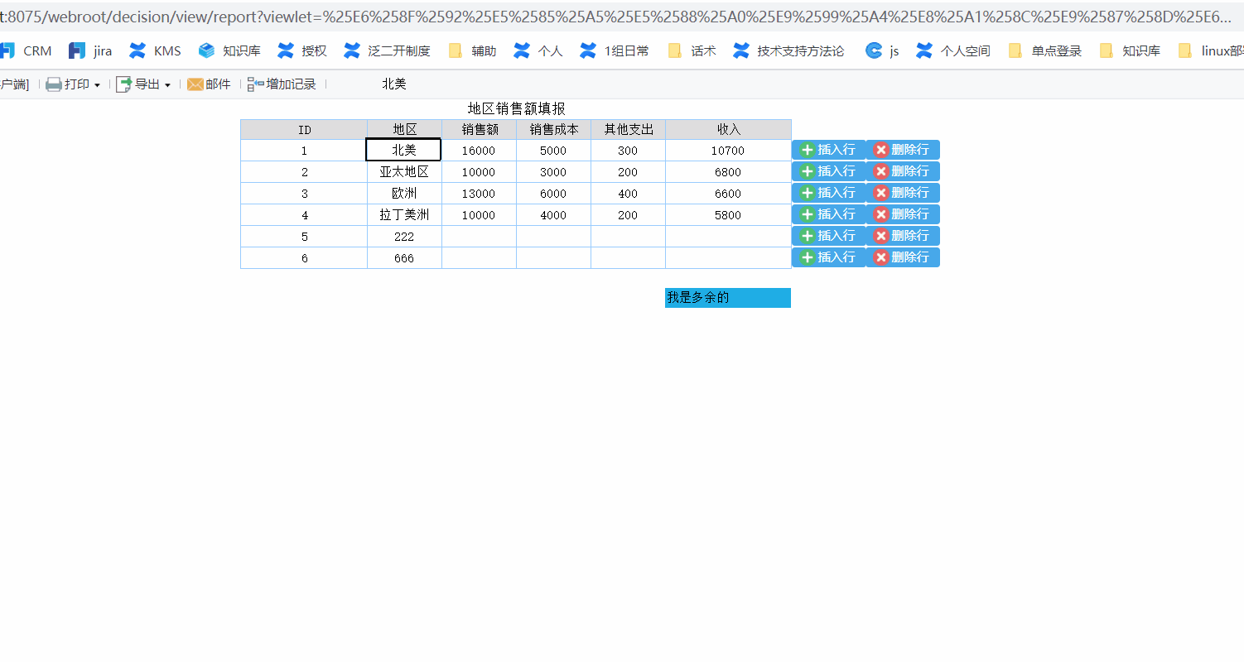The height and width of the screenshot is (662, 1244).
Task: Click the 6000 sales cost cell
Action: [x=553, y=194]
